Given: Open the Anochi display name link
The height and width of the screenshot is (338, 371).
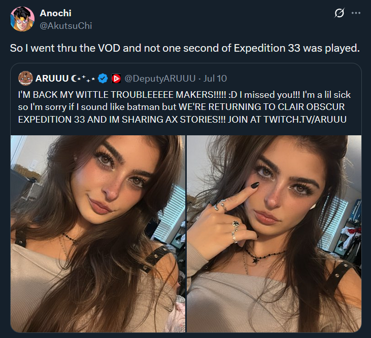Looking at the screenshot, I should [x=55, y=13].
